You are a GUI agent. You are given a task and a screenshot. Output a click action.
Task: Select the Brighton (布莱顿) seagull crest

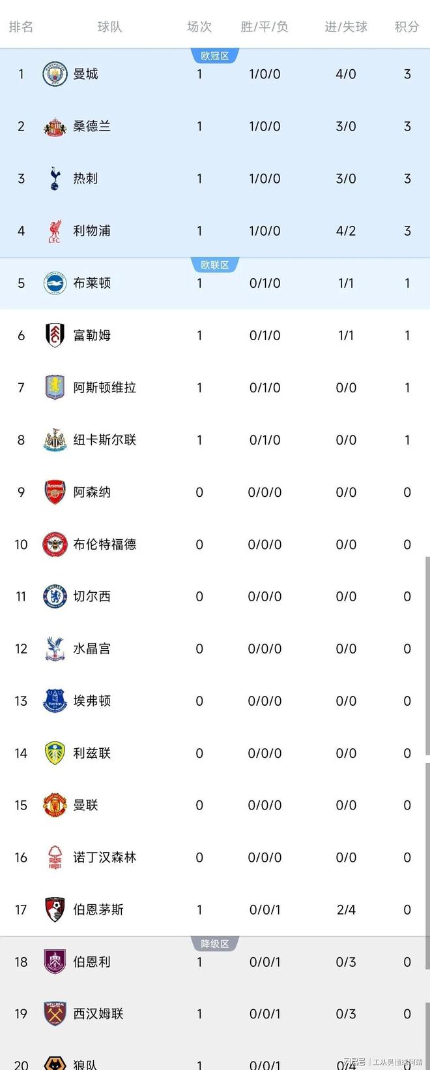(54, 283)
